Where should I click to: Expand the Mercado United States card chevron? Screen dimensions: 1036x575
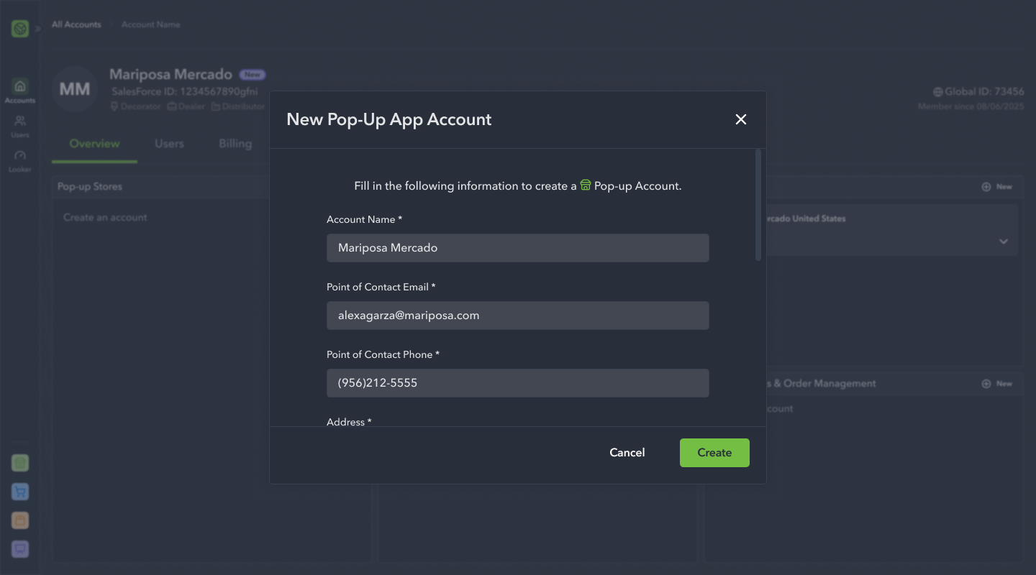click(x=1004, y=241)
